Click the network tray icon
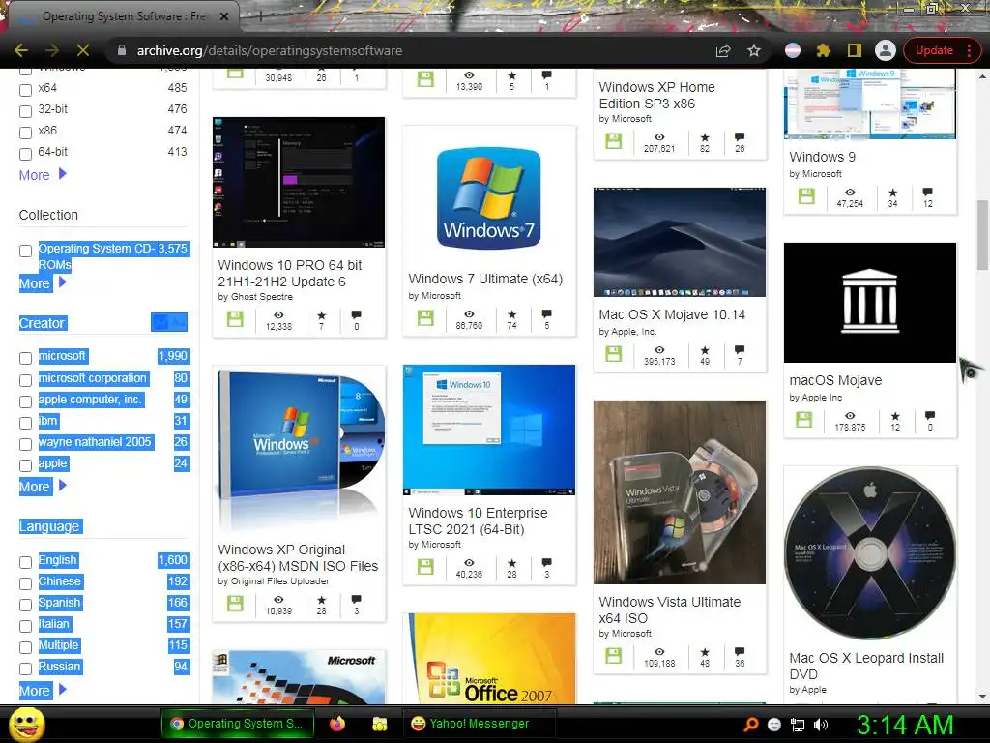This screenshot has width=990, height=743. 798,725
